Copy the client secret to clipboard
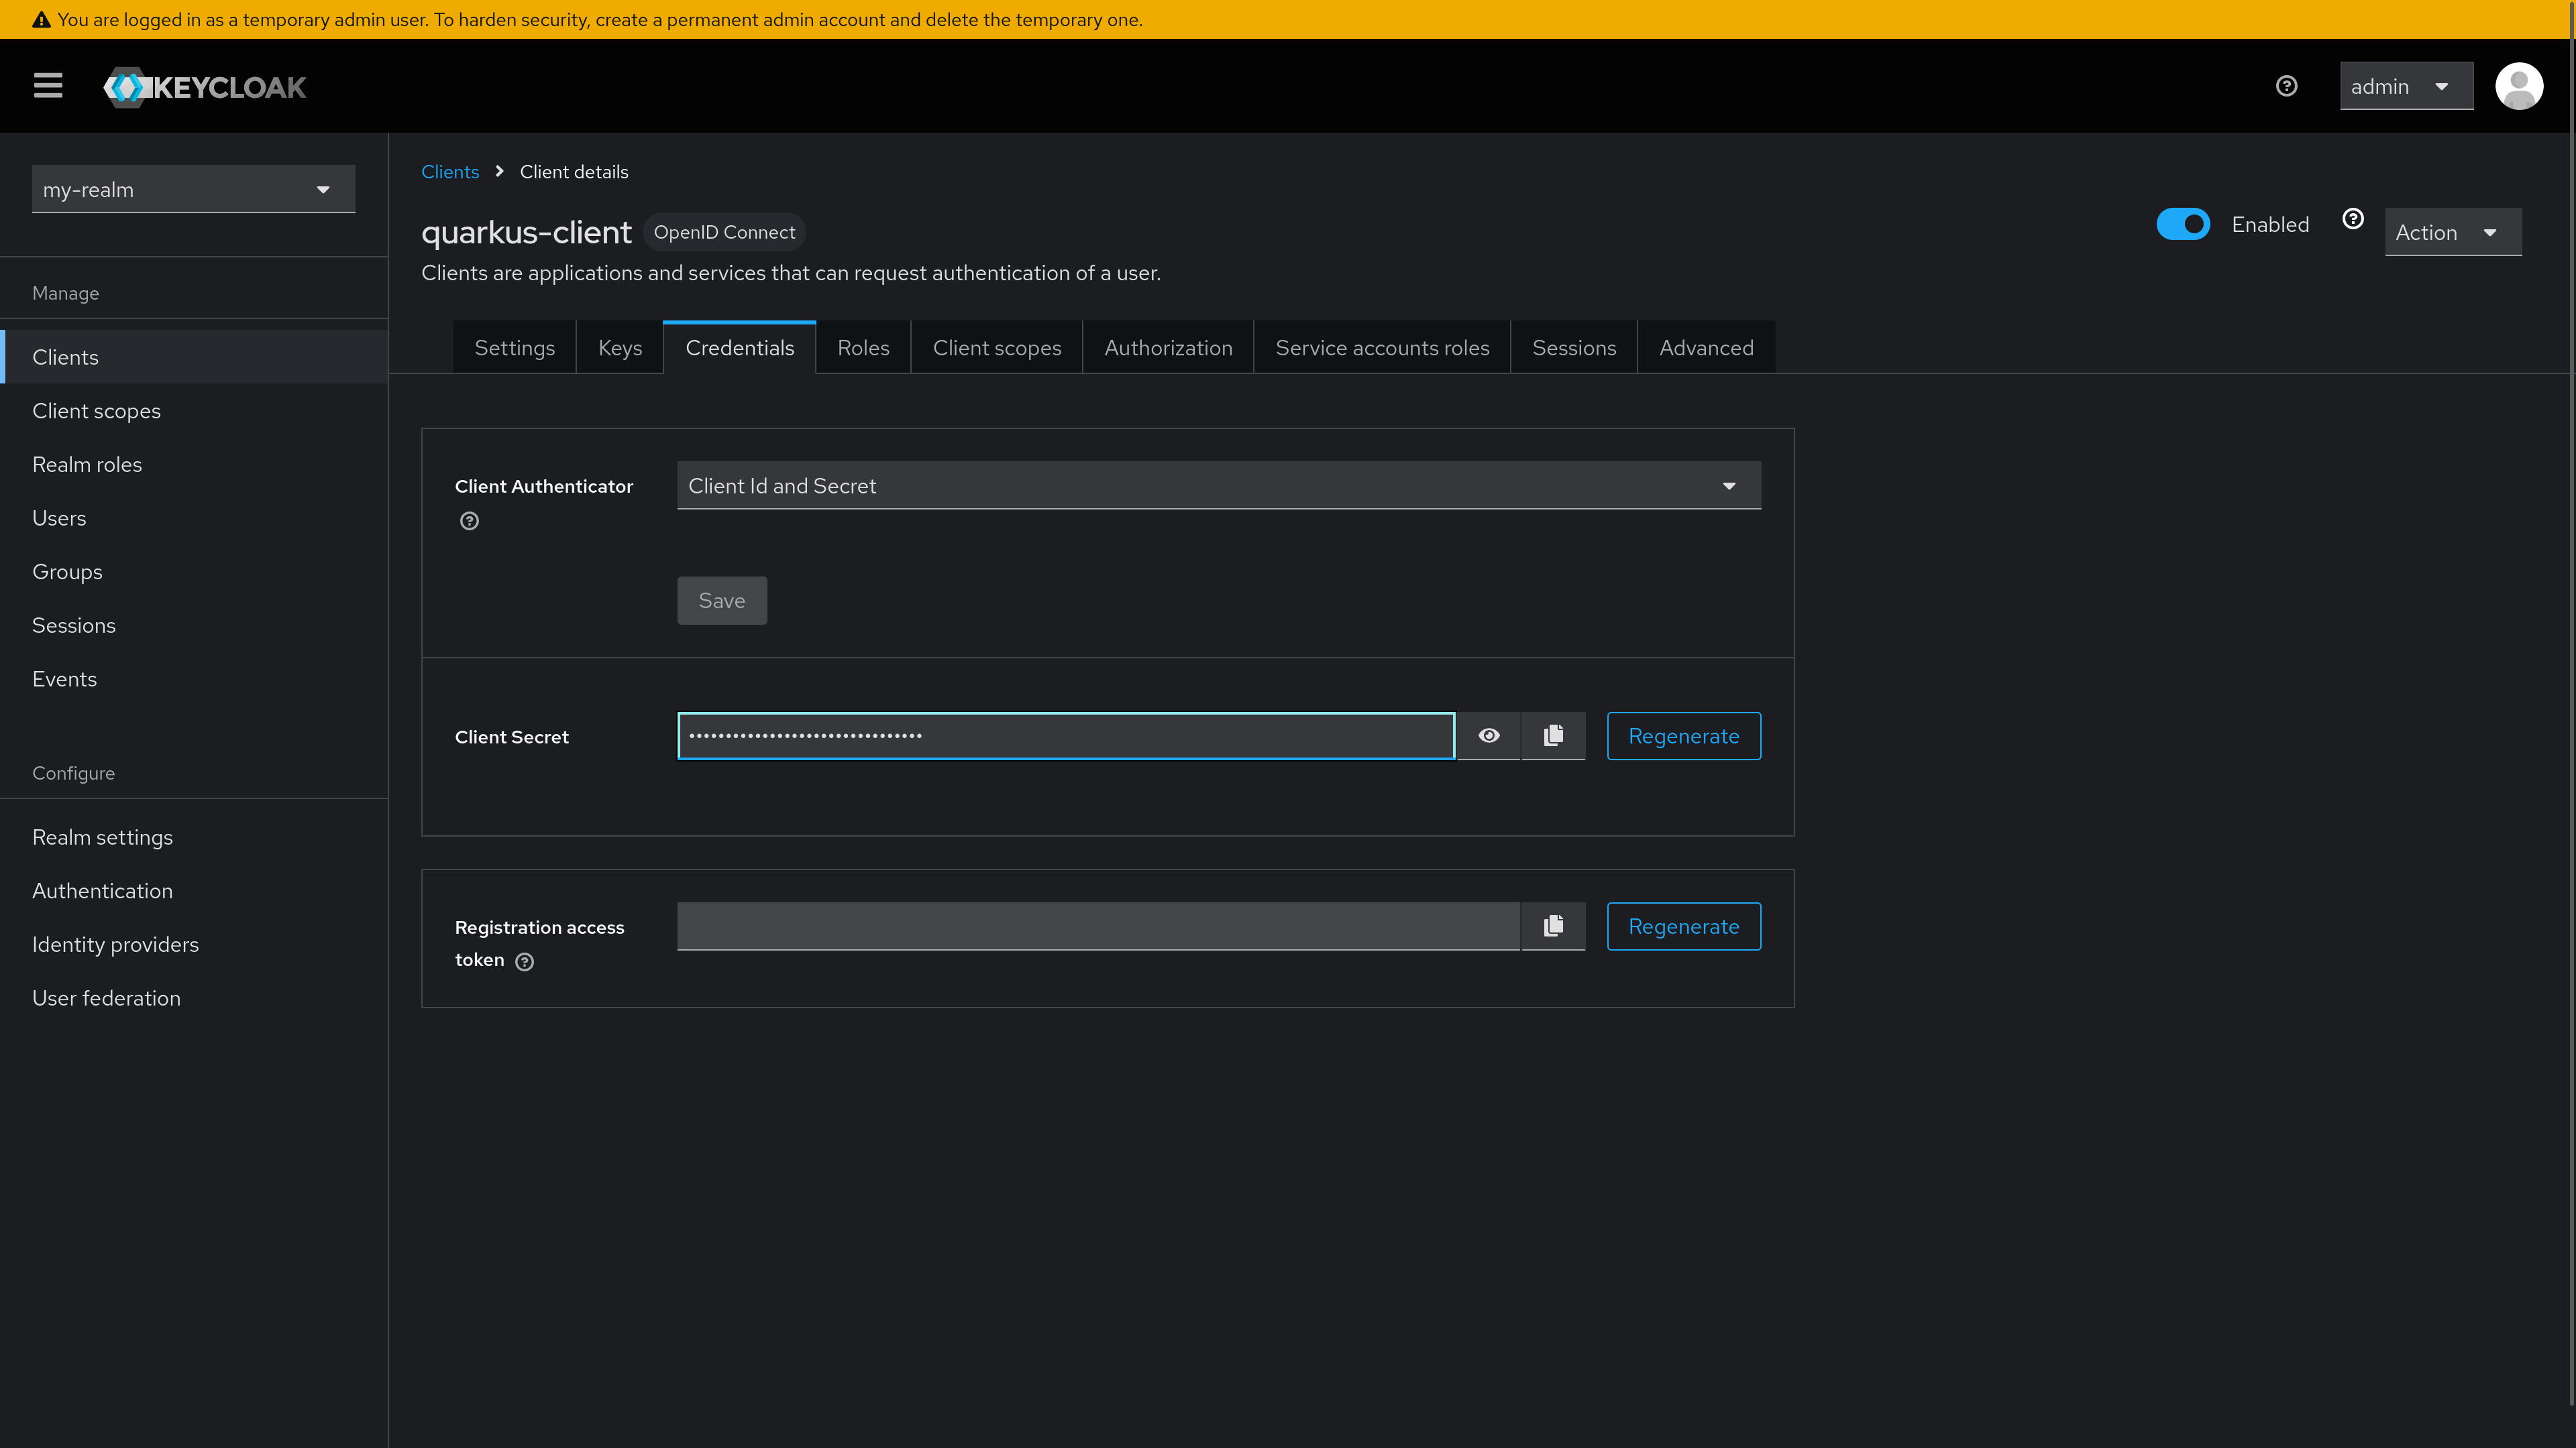 (1553, 735)
